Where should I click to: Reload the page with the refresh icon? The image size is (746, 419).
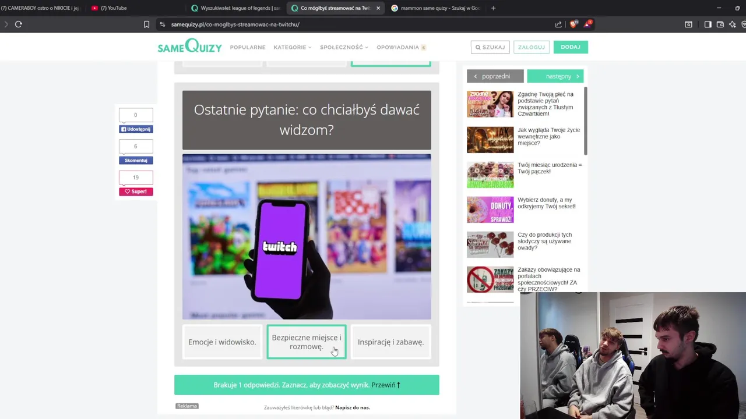(x=19, y=24)
